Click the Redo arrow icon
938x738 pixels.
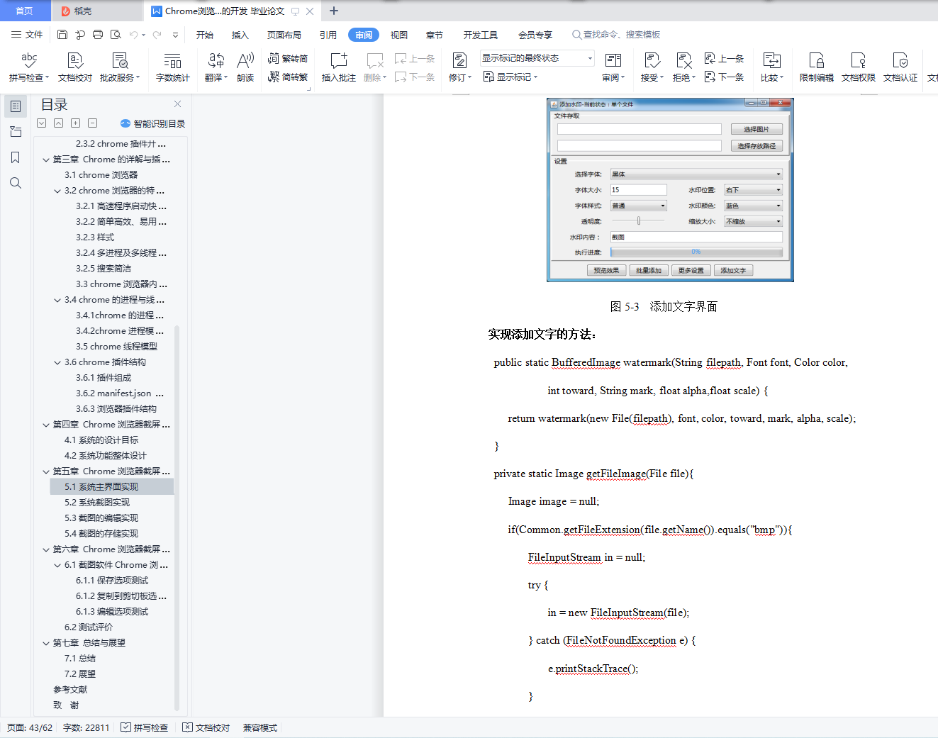tap(157, 35)
